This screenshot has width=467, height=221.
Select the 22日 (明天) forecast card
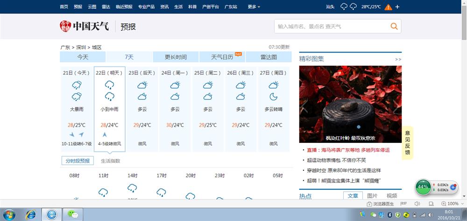(x=109, y=109)
